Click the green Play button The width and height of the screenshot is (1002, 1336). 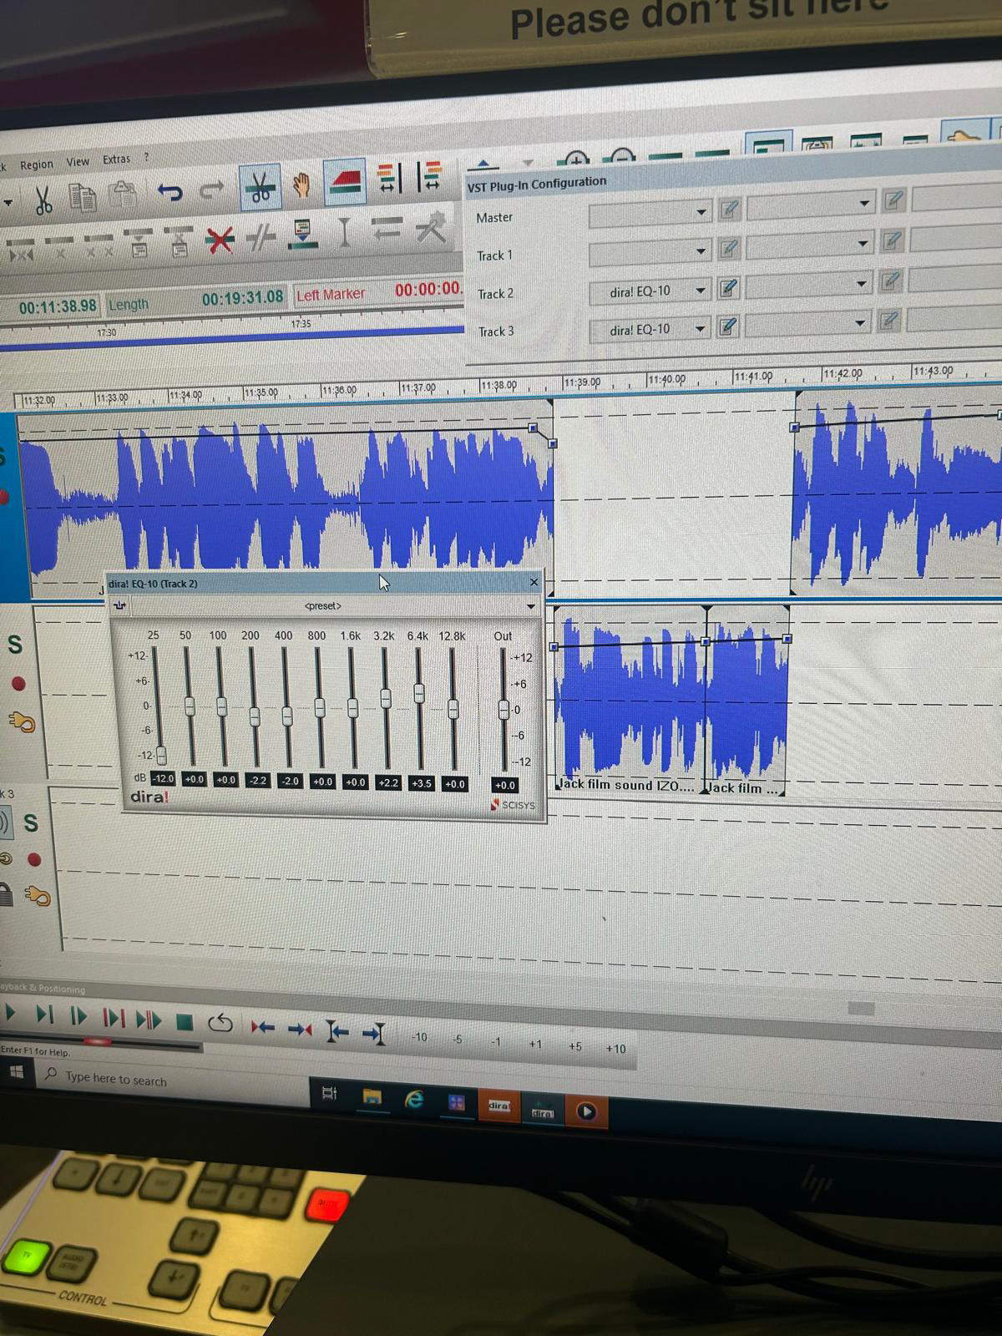(x=11, y=1014)
